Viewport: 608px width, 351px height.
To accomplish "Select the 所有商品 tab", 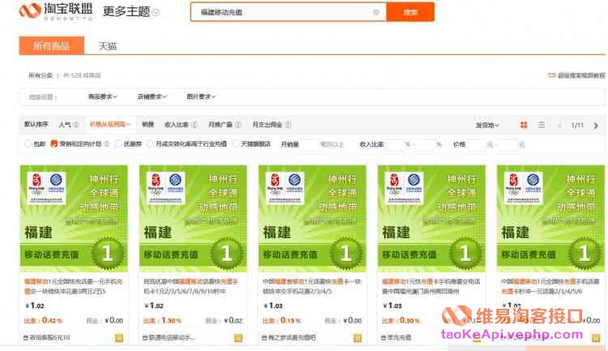I will tap(52, 45).
